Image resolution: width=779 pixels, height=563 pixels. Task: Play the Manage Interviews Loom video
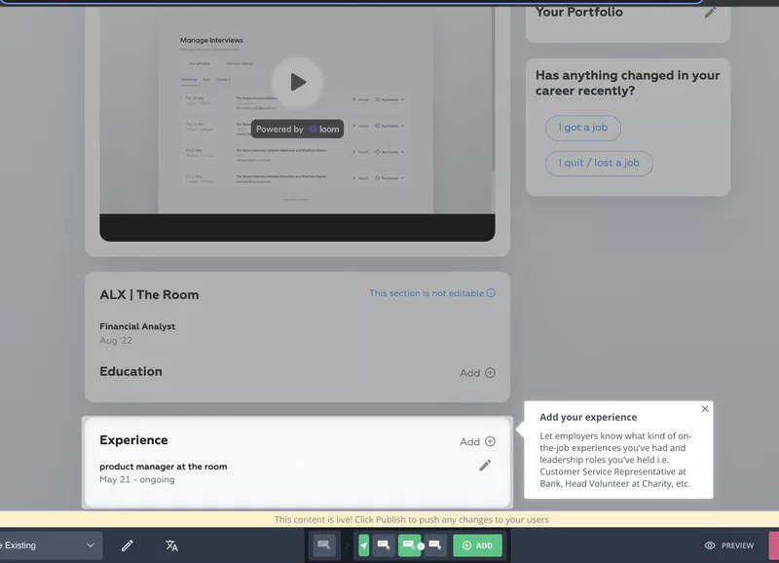click(x=298, y=82)
